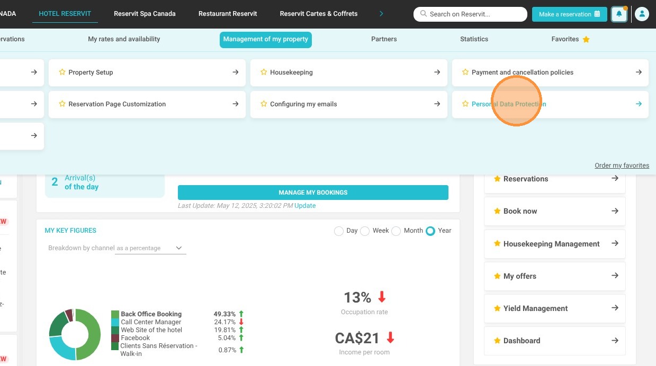Click the Make a reservation button
The image size is (656, 366).
(x=569, y=14)
